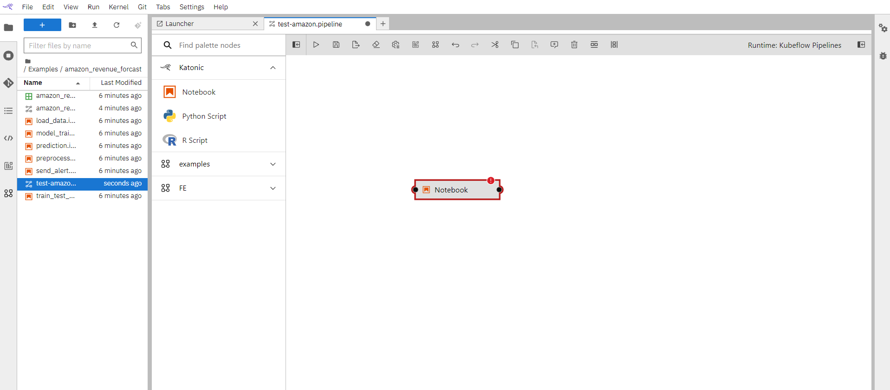The image size is (890, 390).
Task: Redo the pipeline change
Action: 475,45
